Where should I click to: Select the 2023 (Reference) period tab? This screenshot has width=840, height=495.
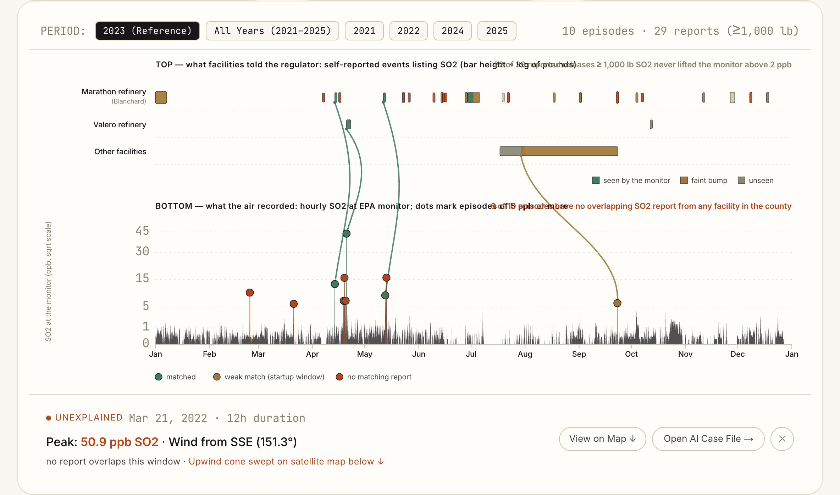tap(147, 31)
